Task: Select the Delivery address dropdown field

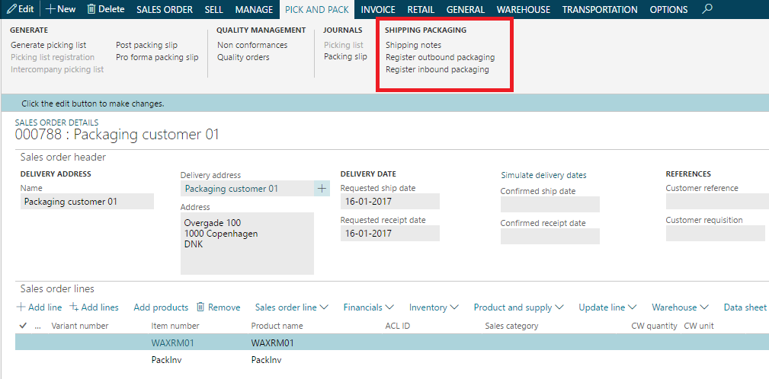Action: 247,189
